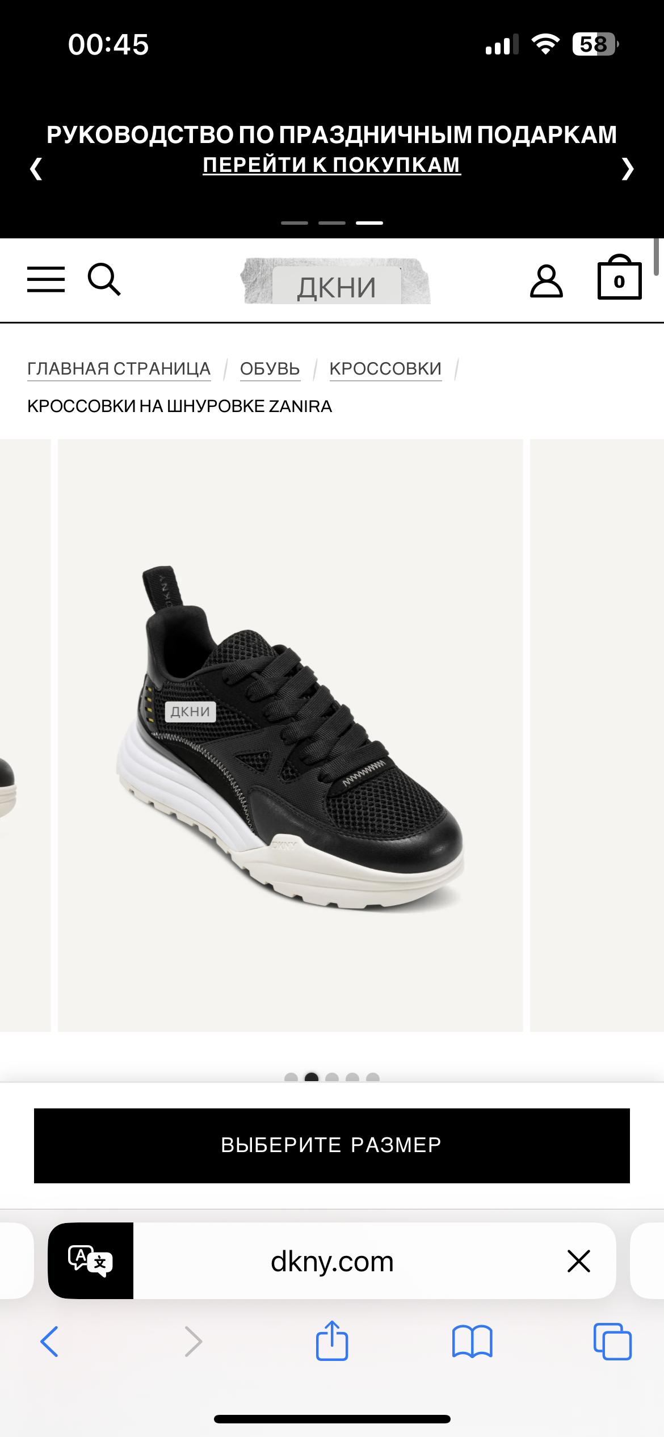Click the ВЫБЕРИТЕ РАЗМЕР button
This screenshot has width=664, height=1437.
click(332, 1145)
